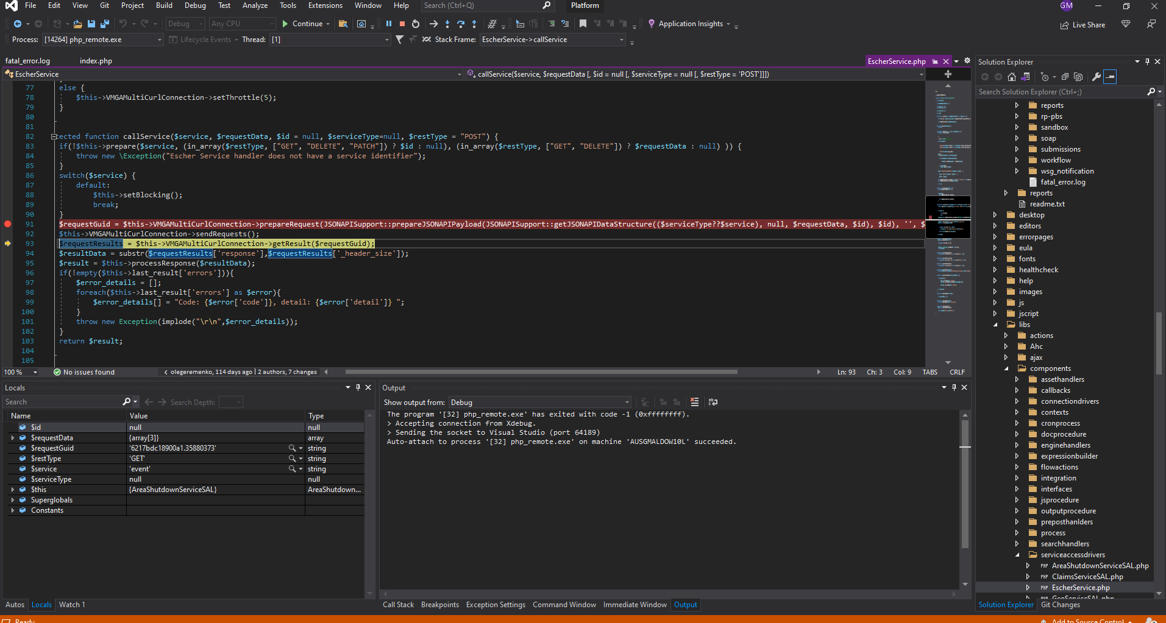Click Solution Explorer Home icon
1166x623 pixels.
click(x=1012, y=77)
